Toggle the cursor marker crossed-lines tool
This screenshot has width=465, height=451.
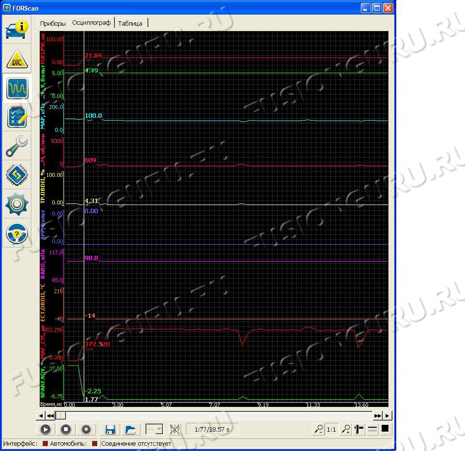[175, 429]
